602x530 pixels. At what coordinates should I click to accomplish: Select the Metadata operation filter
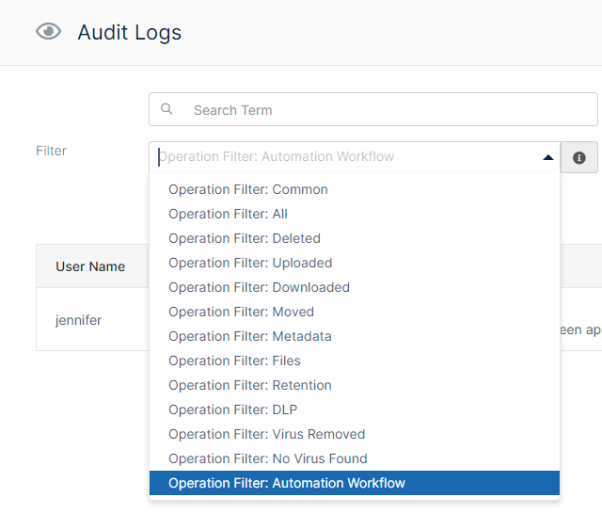tap(249, 336)
